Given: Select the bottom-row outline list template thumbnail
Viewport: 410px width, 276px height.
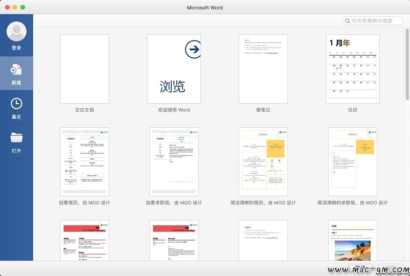Looking at the screenshot, I should point(263,240).
